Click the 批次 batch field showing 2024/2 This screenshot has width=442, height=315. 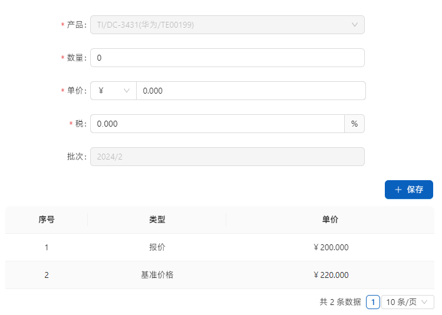[227, 157]
